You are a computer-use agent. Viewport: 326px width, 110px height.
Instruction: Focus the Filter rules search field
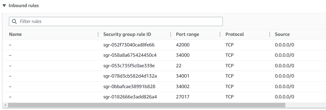tap(119, 21)
